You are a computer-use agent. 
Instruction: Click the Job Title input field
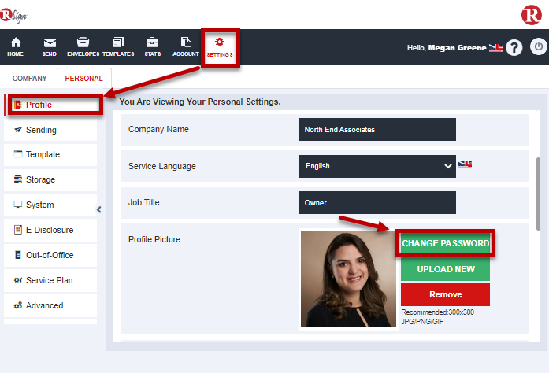(x=377, y=202)
